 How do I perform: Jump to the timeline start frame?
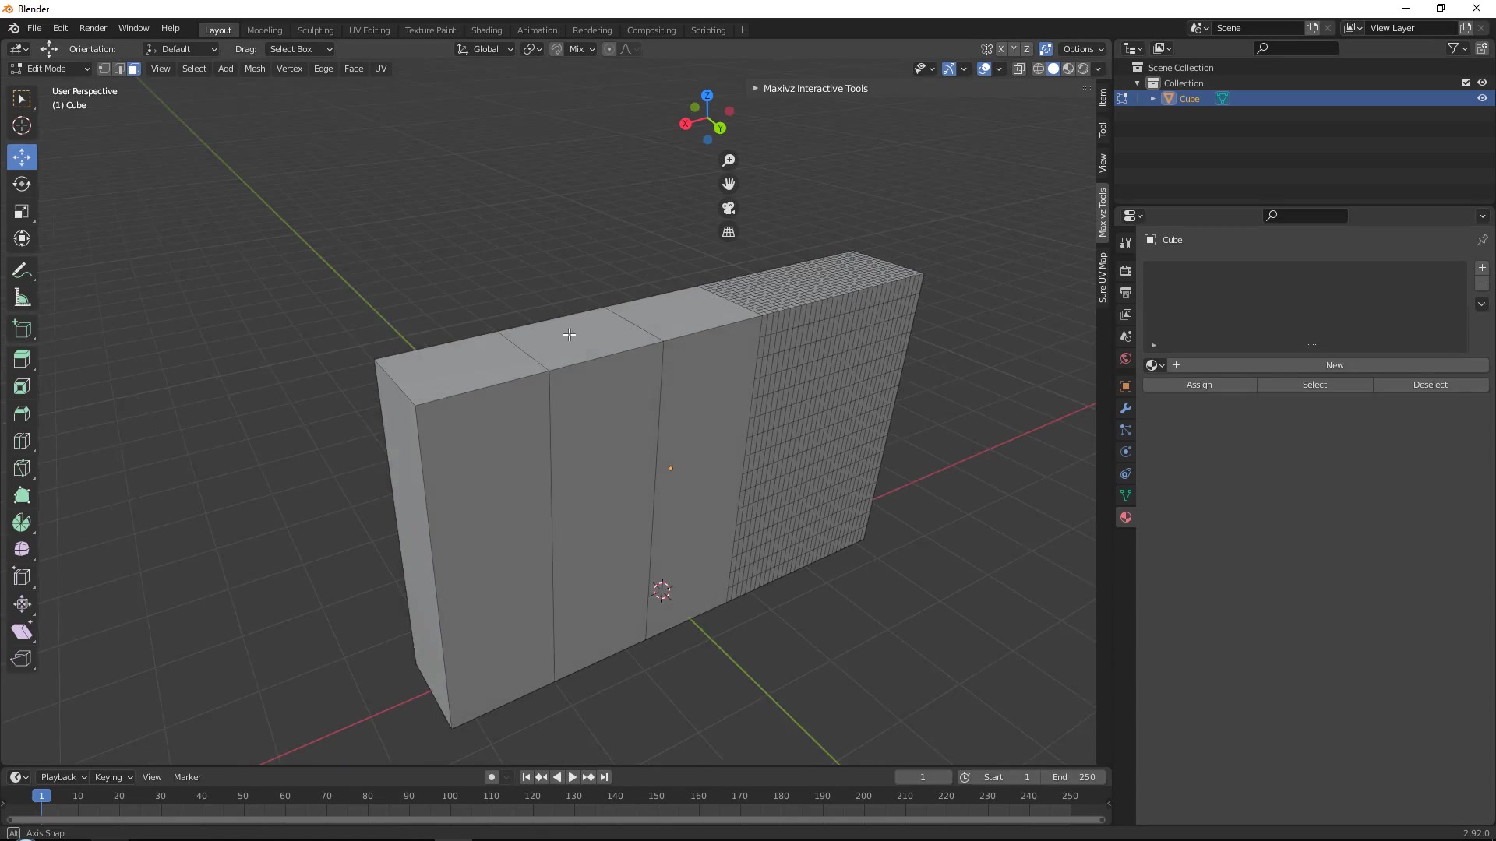coord(526,777)
